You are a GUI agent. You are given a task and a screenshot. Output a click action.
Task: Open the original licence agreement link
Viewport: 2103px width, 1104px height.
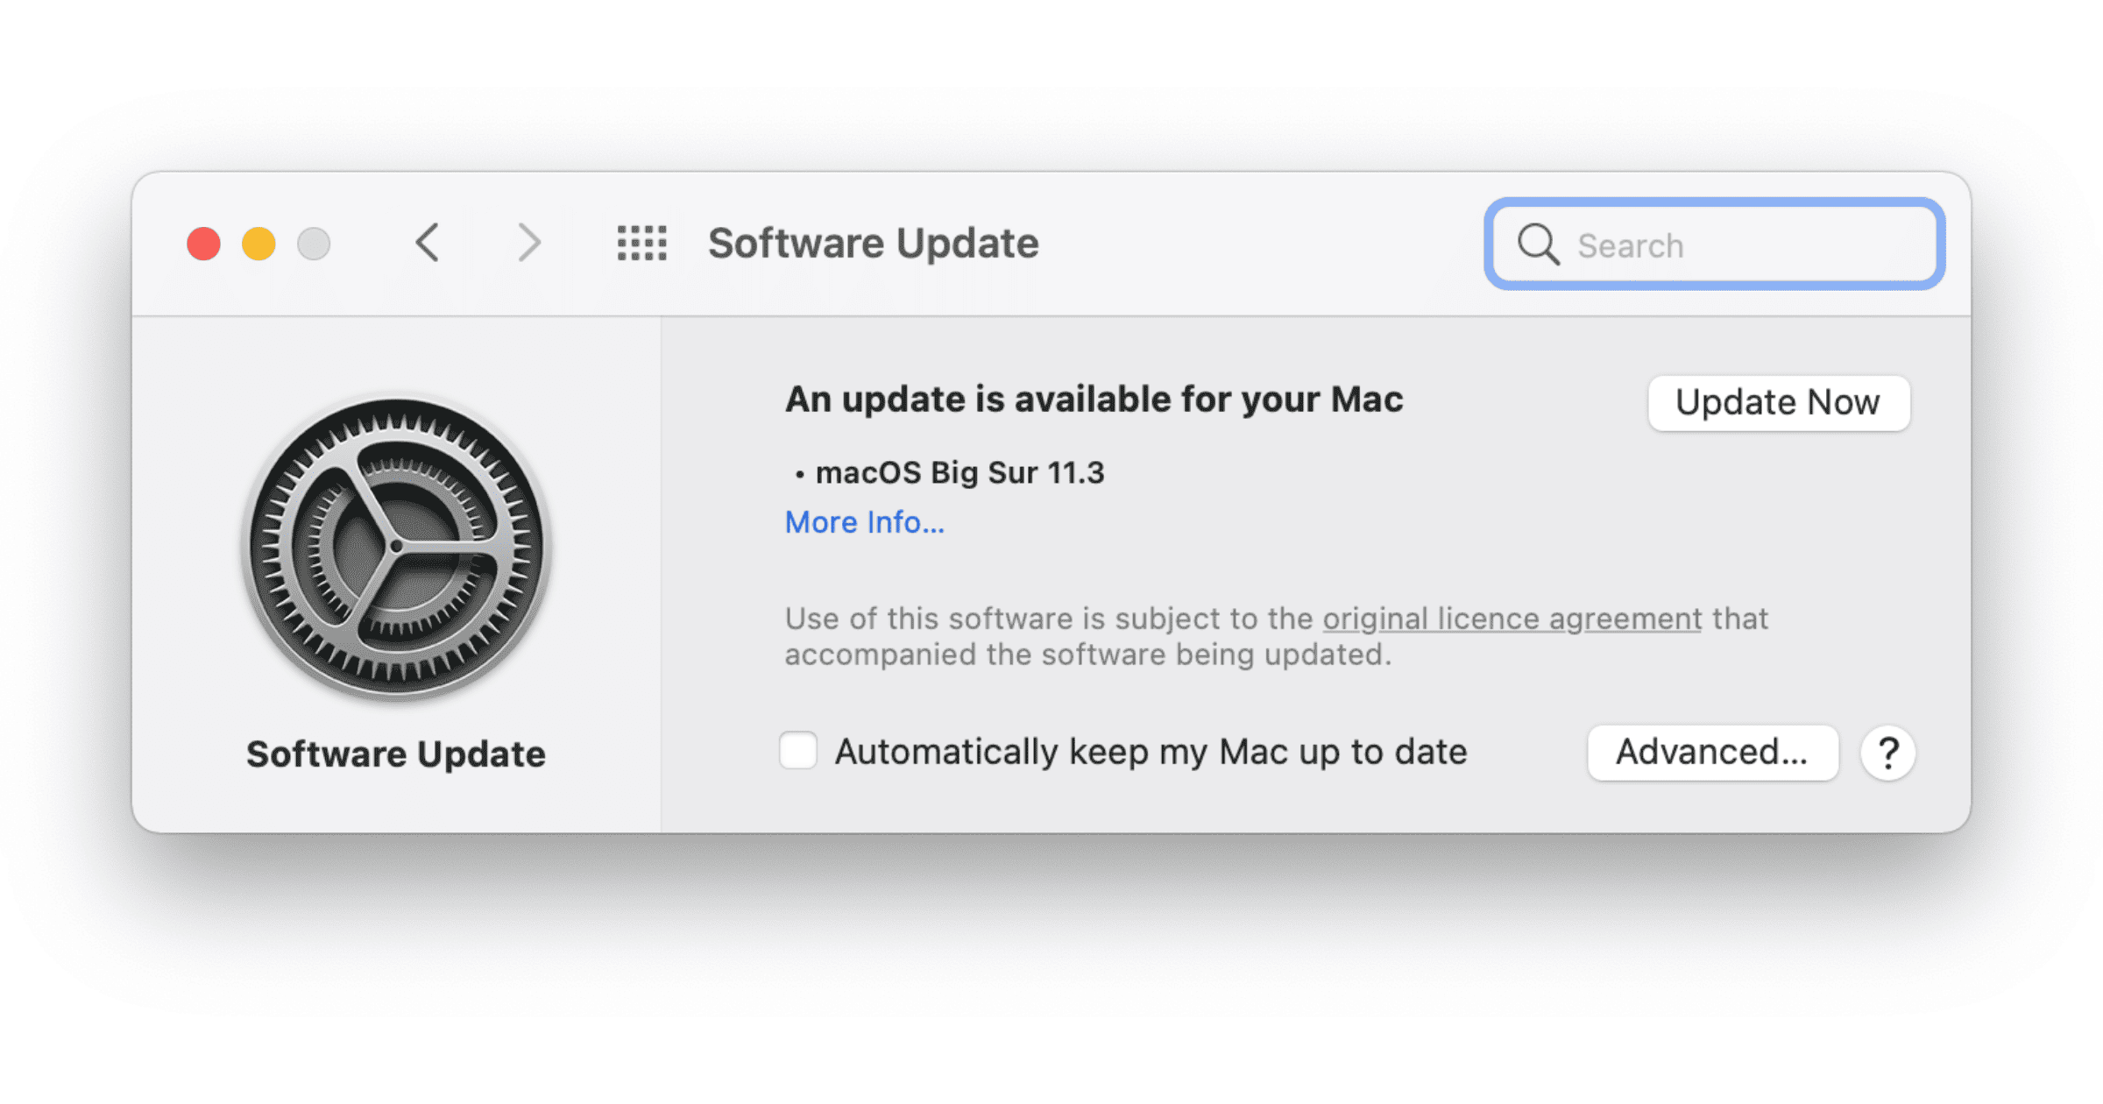coord(1512,619)
